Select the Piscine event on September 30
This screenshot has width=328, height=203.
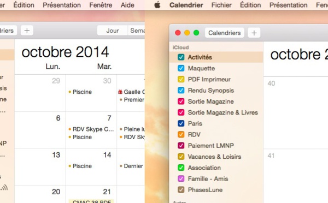click(x=80, y=92)
